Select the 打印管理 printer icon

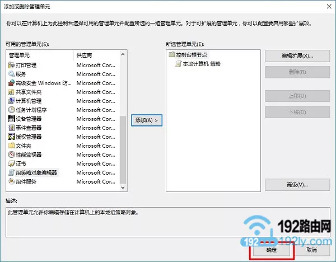click(11, 65)
